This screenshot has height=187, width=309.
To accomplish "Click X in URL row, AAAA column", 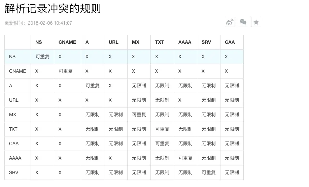I will tap(180, 100).
